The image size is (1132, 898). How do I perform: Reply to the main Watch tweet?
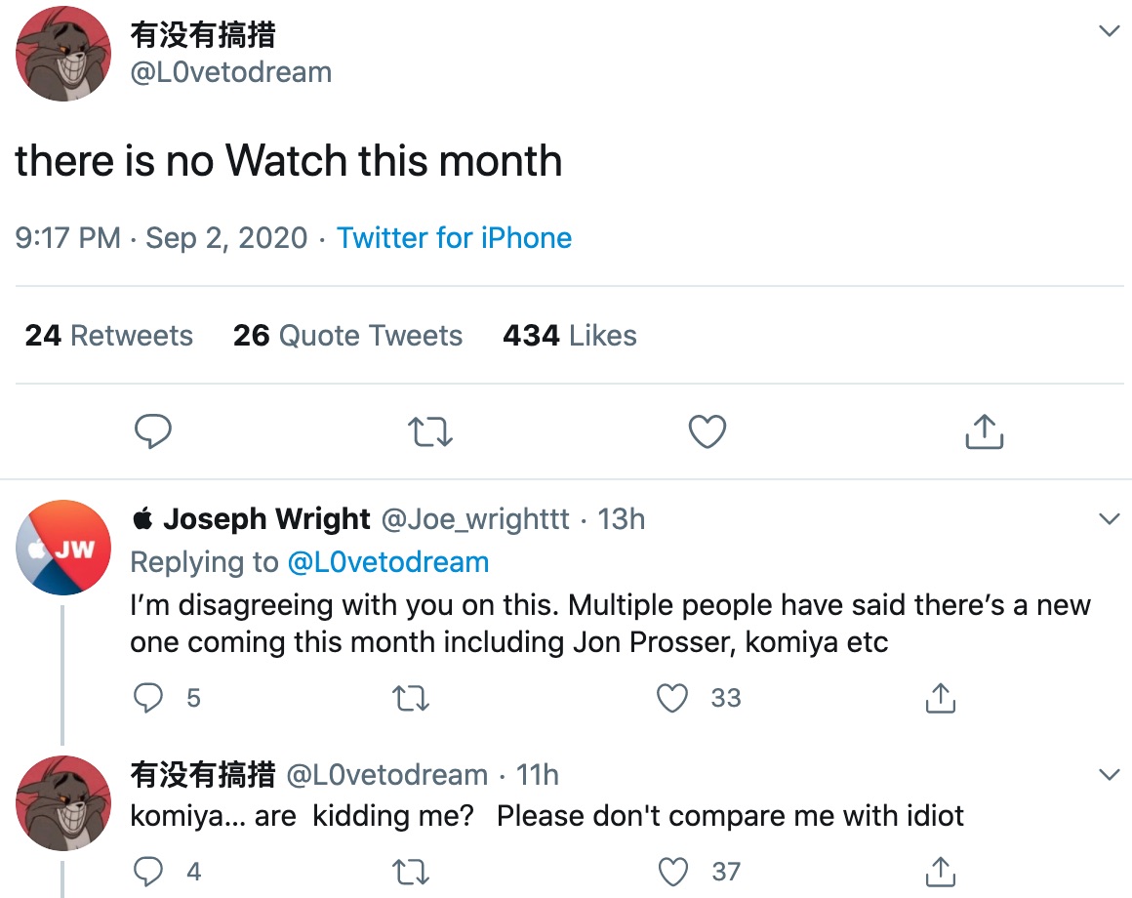pos(152,431)
